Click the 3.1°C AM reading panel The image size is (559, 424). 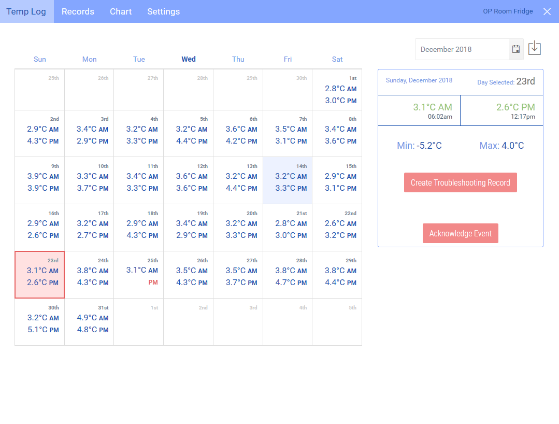pos(419,110)
